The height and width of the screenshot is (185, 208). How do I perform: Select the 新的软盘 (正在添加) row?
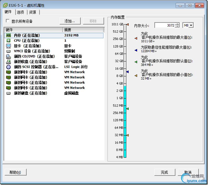coord(54,62)
